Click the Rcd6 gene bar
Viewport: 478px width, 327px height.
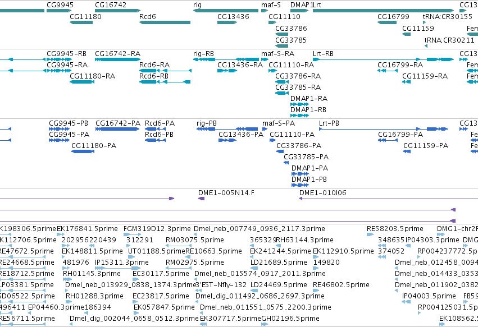point(165,22)
